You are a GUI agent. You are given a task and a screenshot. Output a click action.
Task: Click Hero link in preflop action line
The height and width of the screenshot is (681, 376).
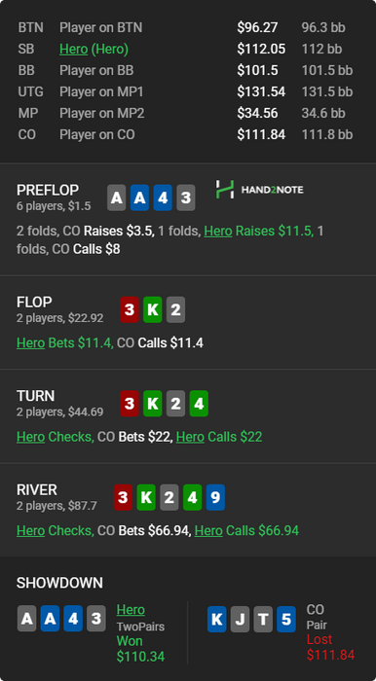(x=218, y=231)
